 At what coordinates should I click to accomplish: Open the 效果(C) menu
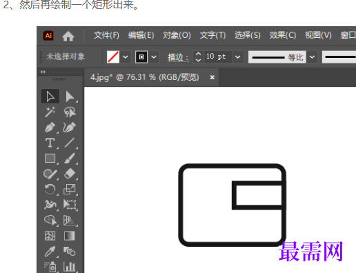(x=283, y=36)
